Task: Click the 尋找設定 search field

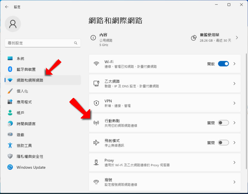Action: pos(43,43)
